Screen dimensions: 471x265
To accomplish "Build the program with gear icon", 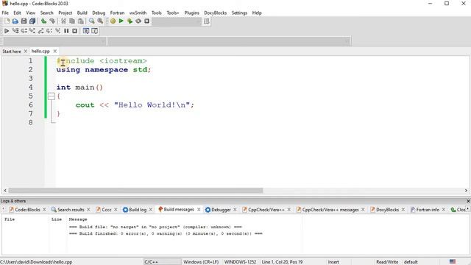I will tap(113, 21).
